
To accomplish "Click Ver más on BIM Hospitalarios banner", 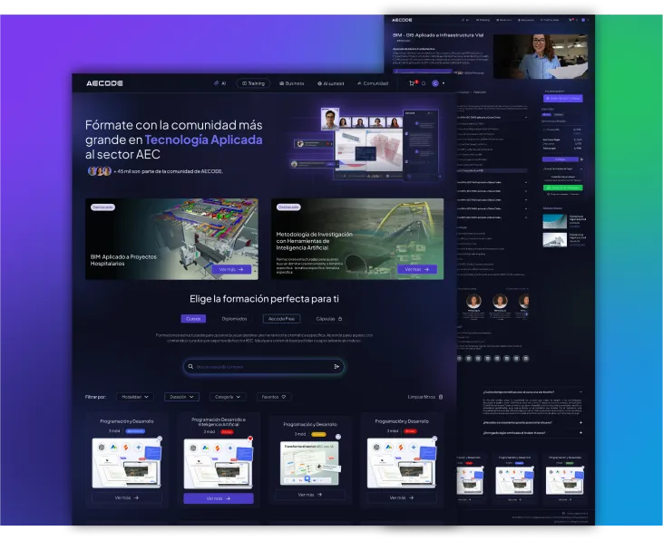I will click(230, 269).
